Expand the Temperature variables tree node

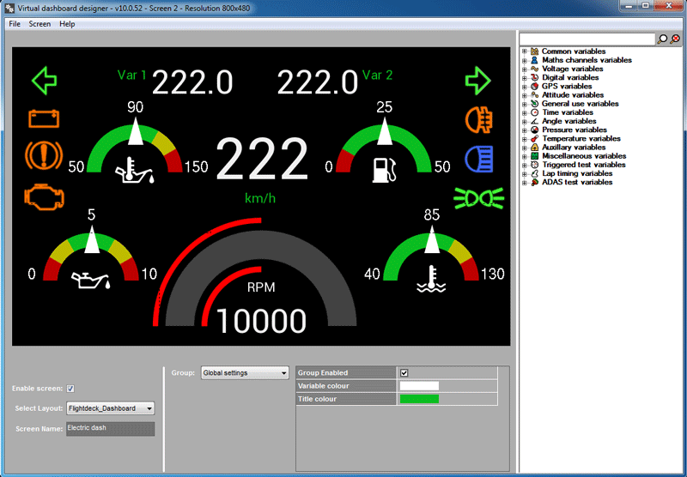[525, 139]
